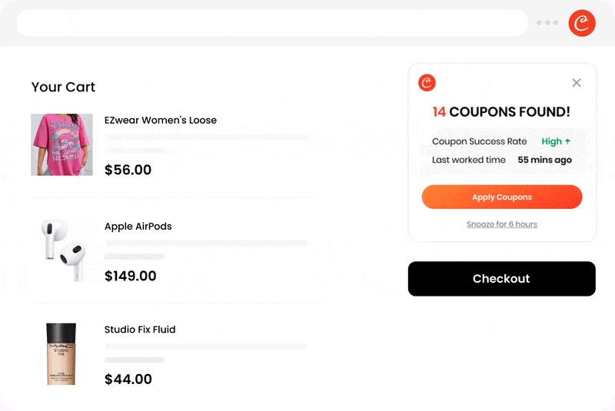The image size is (615, 411).
Task: Click the $149.00 AirPods price
Action: click(x=131, y=276)
